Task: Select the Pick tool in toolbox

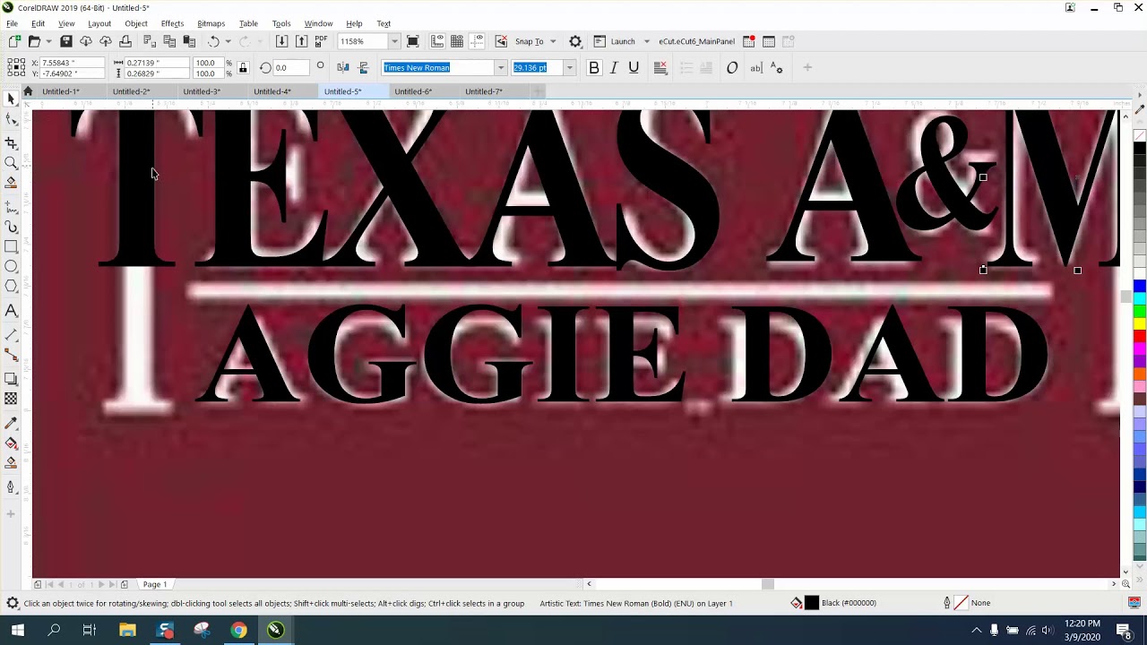Action: tap(11, 99)
